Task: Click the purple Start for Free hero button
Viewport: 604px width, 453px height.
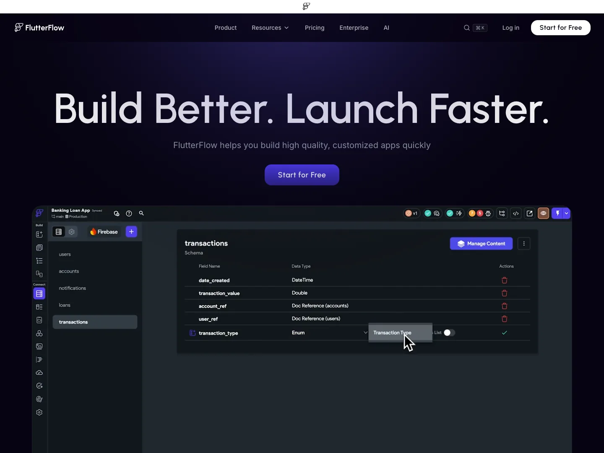Action: click(x=302, y=175)
